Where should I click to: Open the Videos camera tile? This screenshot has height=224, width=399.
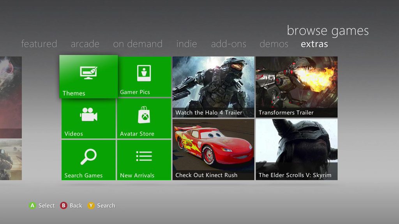(x=88, y=119)
